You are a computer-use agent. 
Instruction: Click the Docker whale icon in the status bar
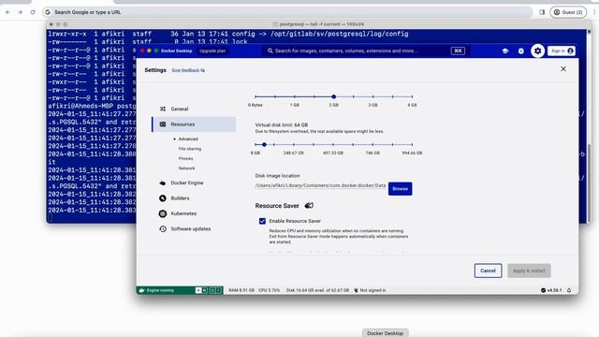[141, 290]
